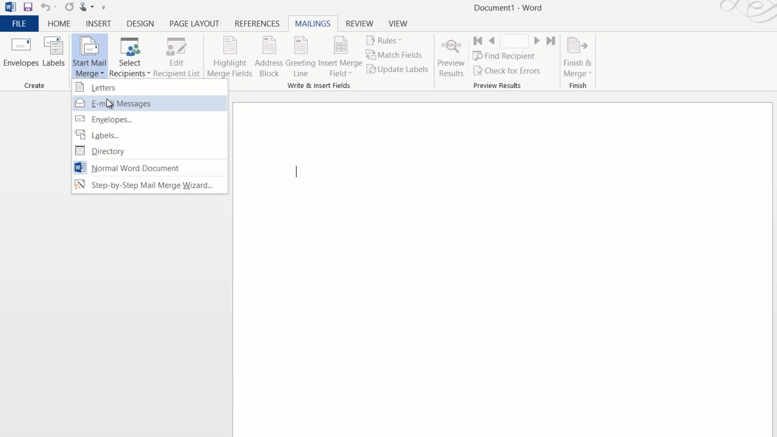
Task: Click the next record arrow
Action: 537,41
